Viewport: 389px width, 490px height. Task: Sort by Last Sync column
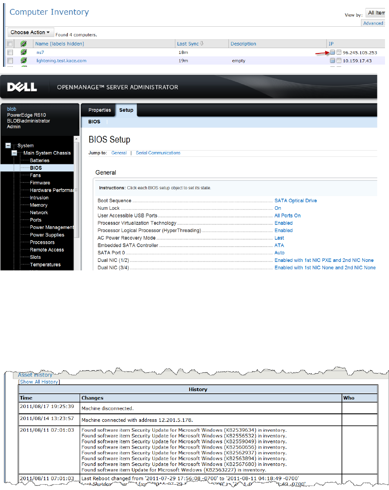coord(188,44)
